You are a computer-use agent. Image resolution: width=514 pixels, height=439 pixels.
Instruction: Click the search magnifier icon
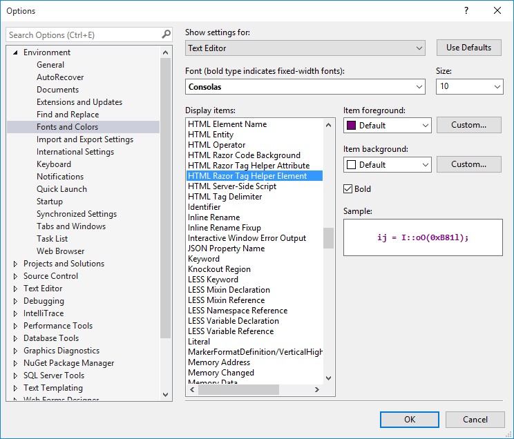click(x=166, y=34)
